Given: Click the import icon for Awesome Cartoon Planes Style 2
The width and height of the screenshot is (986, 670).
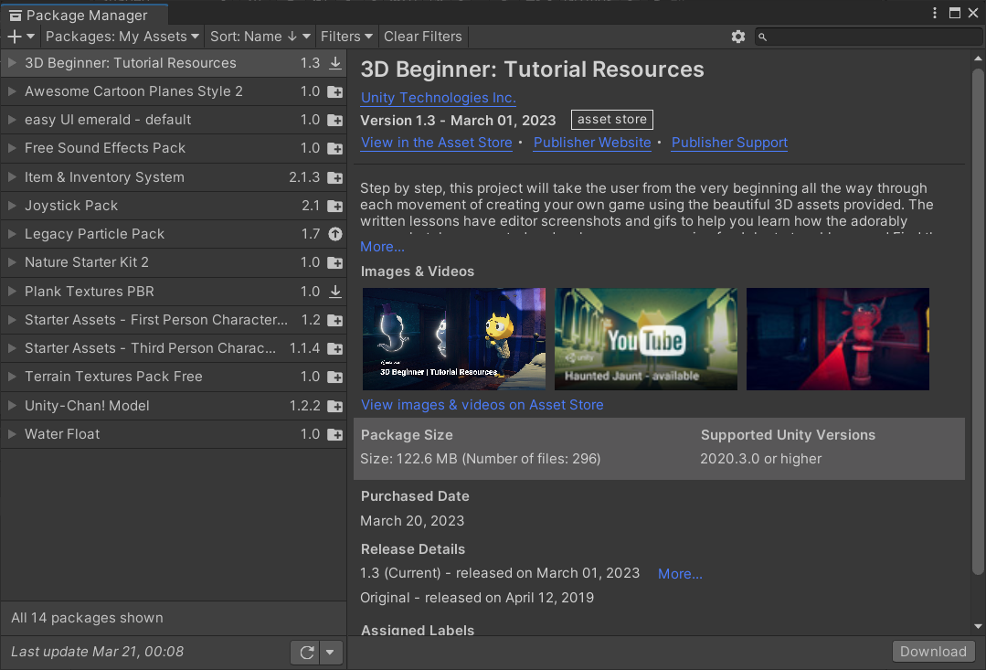Looking at the screenshot, I should click(335, 91).
